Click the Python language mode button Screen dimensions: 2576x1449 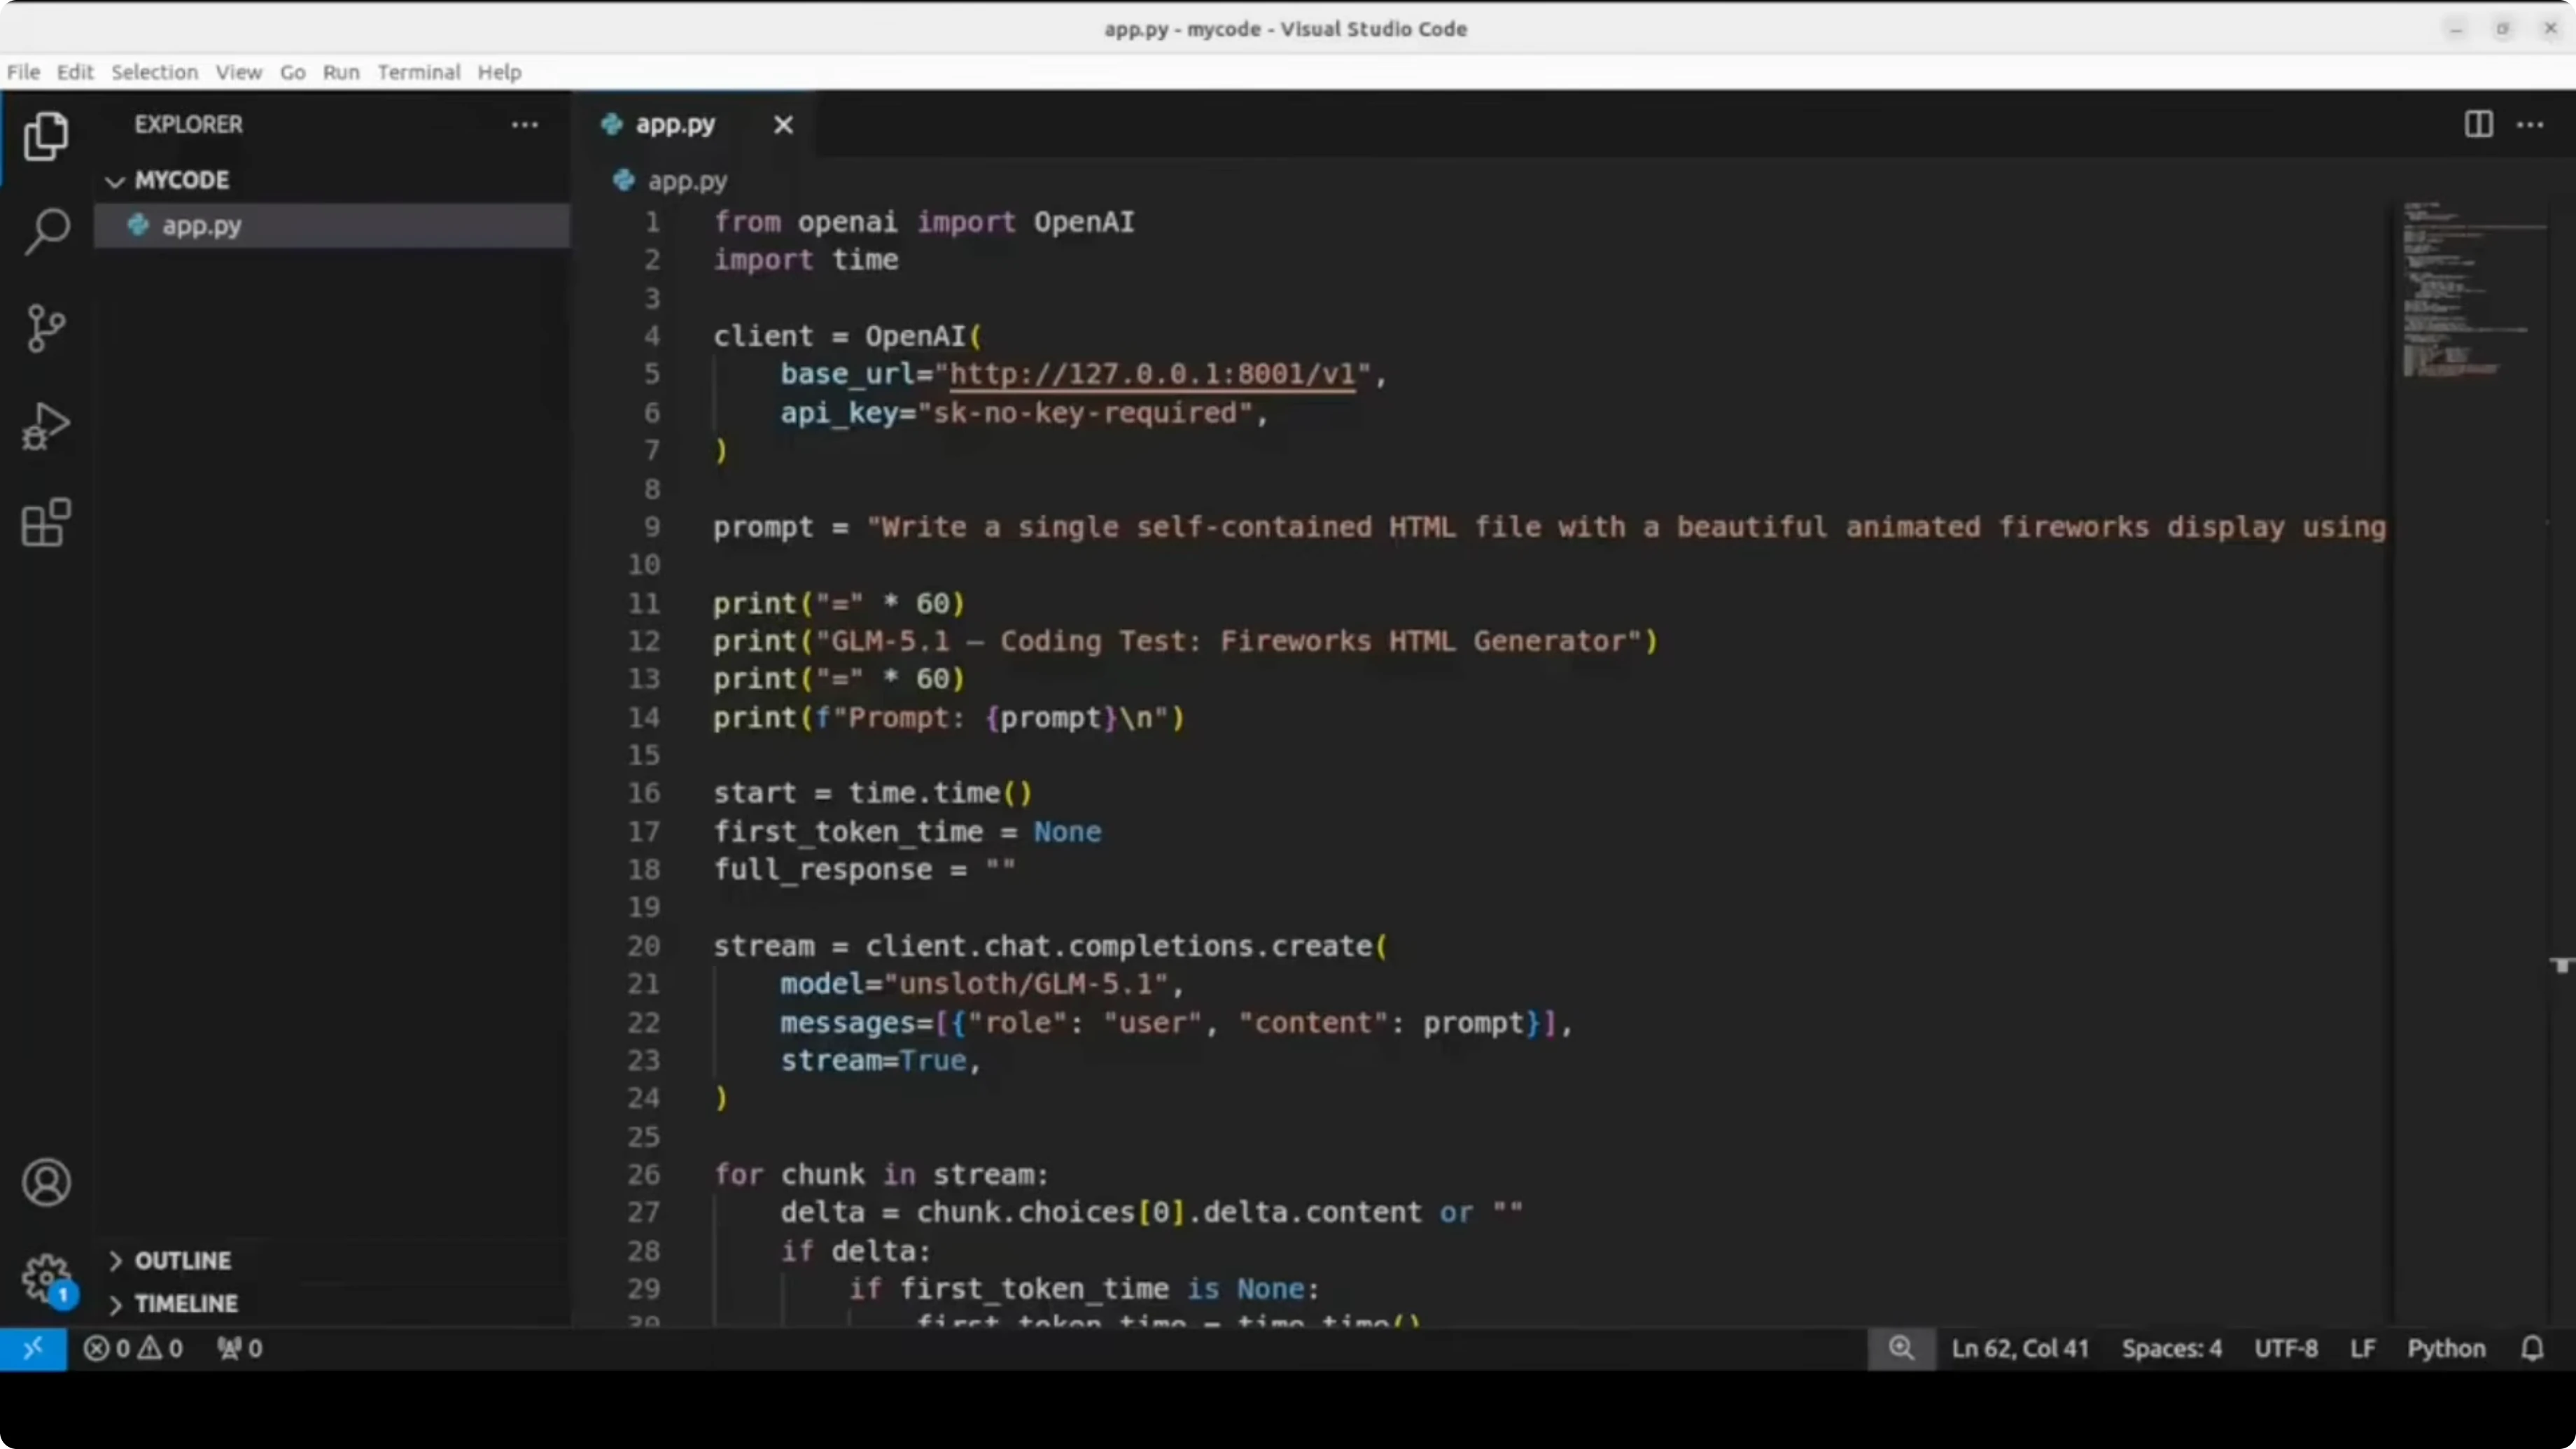tap(2445, 1348)
